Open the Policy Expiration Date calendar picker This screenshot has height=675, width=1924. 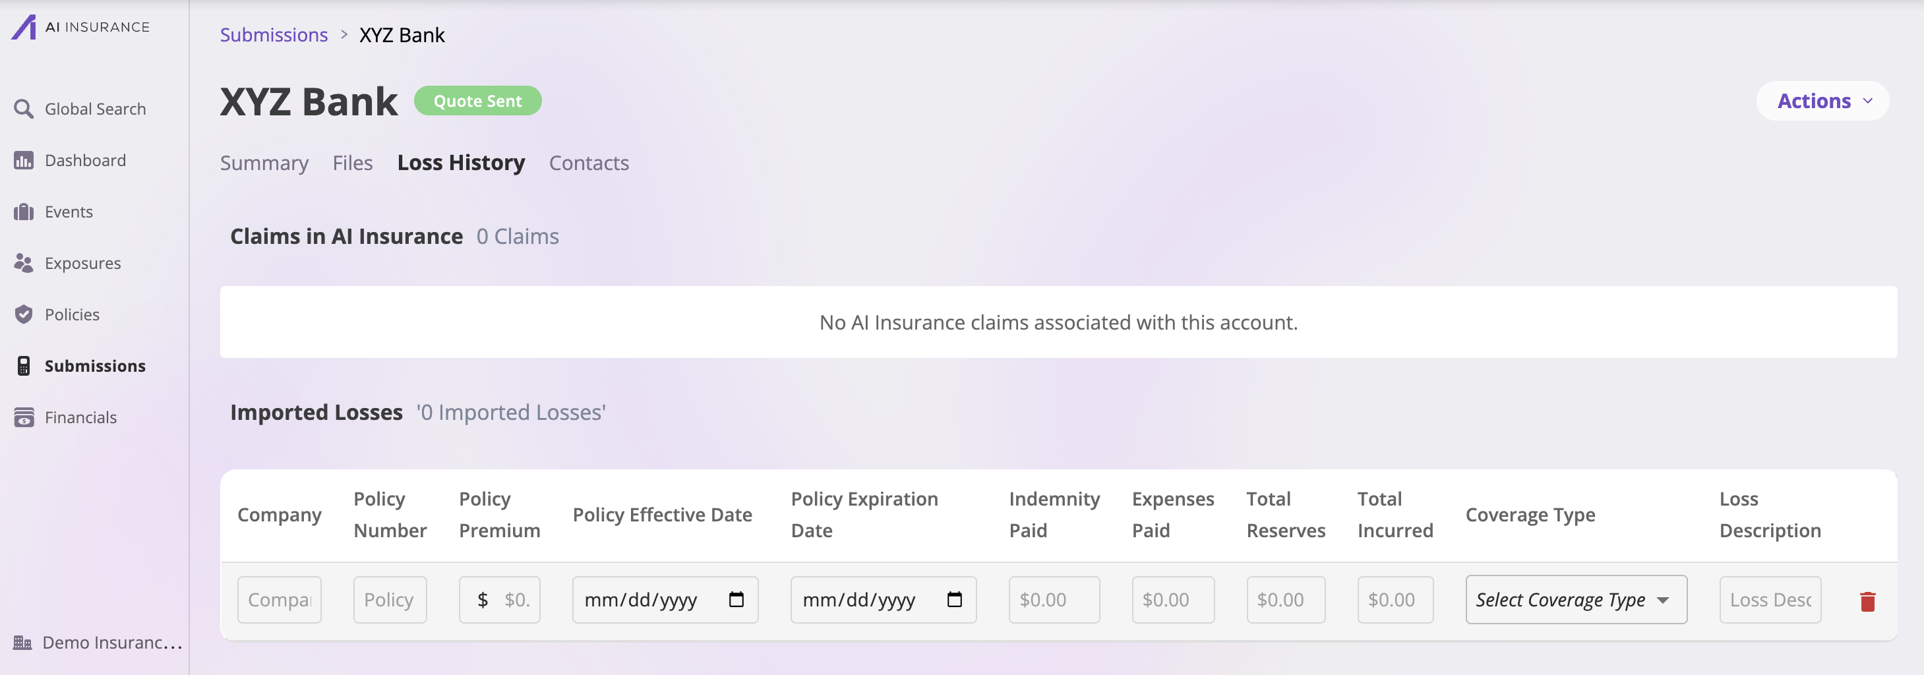click(x=954, y=600)
